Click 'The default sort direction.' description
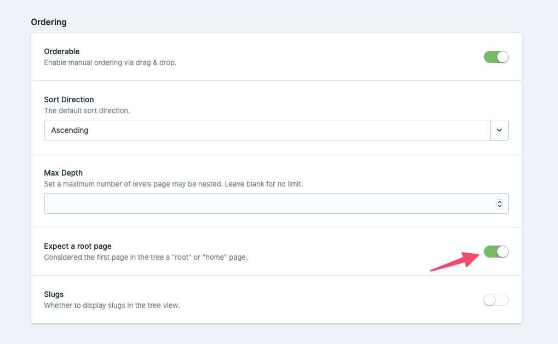 tap(87, 110)
